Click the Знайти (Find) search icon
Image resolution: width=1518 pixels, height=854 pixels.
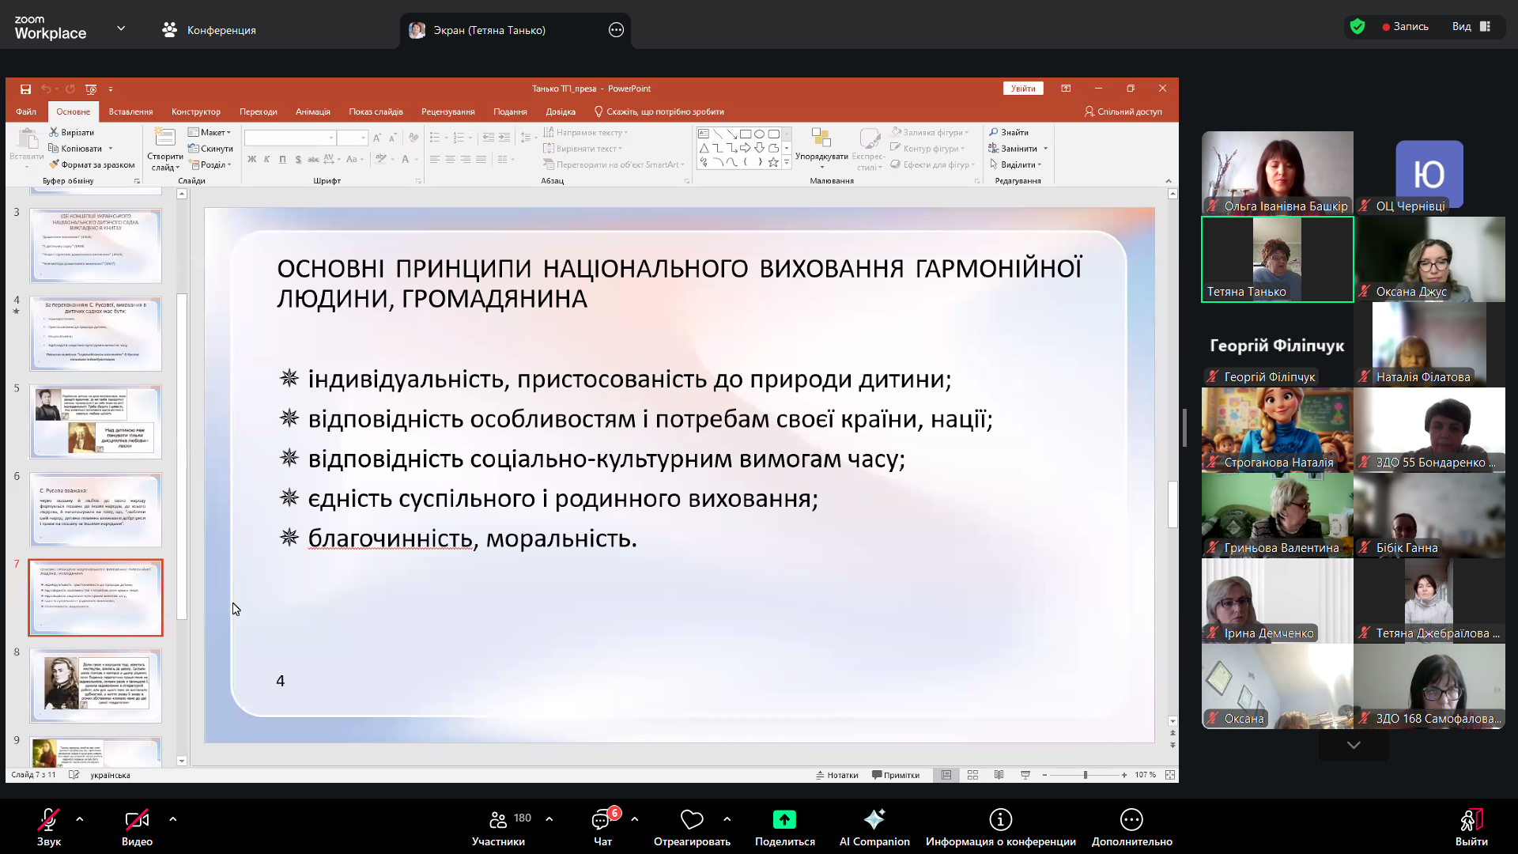coord(994,132)
